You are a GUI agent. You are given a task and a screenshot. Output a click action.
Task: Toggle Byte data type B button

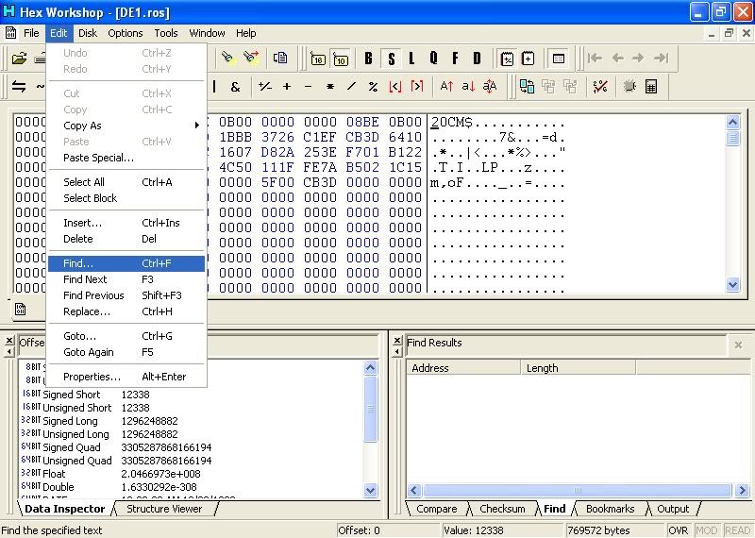pyautogui.click(x=368, y=59)
